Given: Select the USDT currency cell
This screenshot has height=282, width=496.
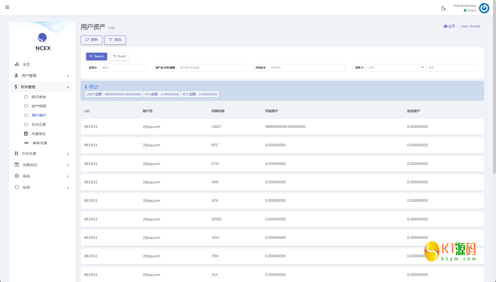Looking at the screenshot, I should (216, 127).
